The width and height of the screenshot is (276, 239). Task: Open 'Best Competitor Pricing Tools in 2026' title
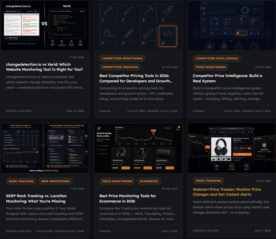pyautogui.click(x=136, y=78)
